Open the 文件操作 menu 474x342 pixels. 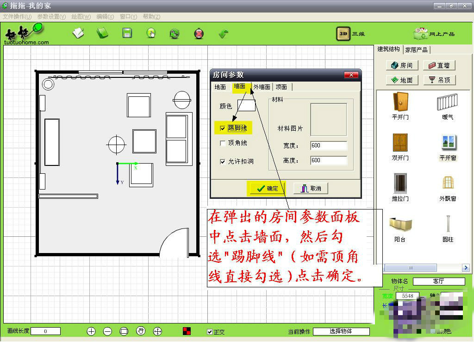(17, 17)
